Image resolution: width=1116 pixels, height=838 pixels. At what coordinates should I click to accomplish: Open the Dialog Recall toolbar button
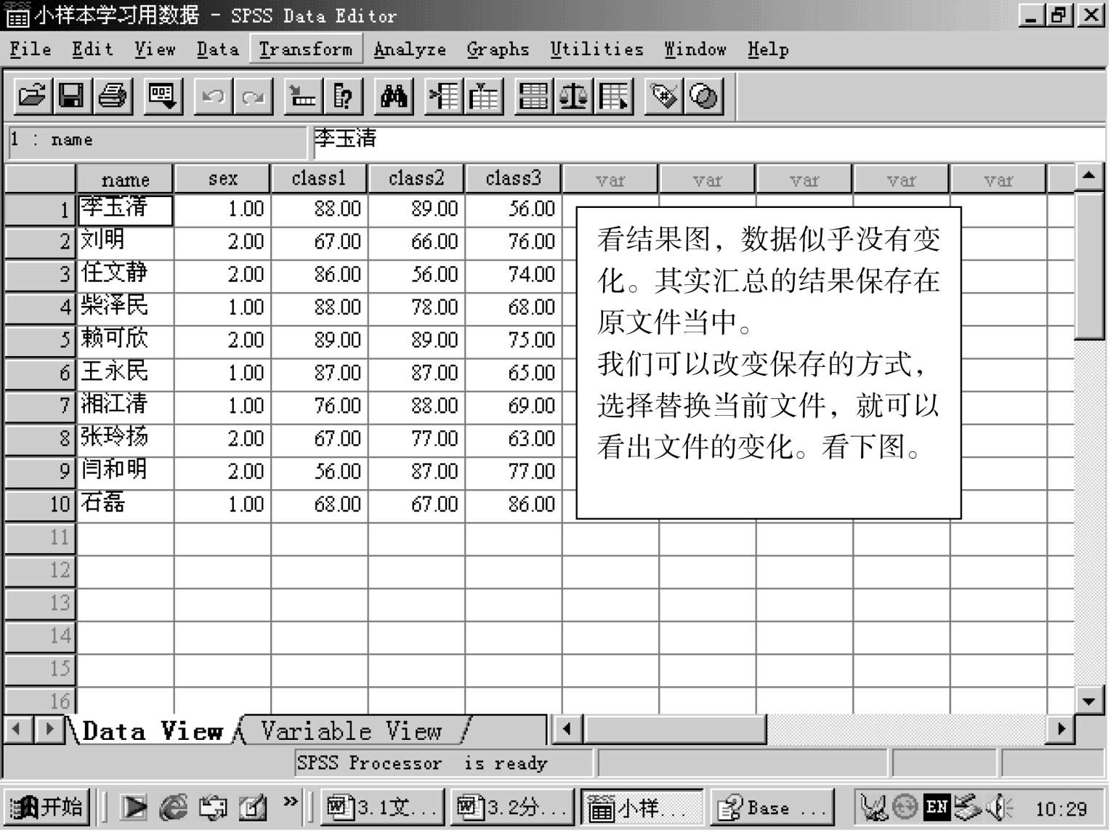tap(162, 96)
